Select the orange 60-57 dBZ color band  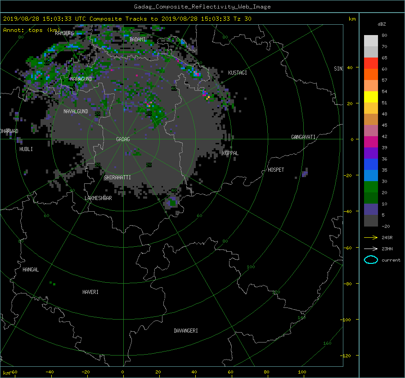(371, 75)
